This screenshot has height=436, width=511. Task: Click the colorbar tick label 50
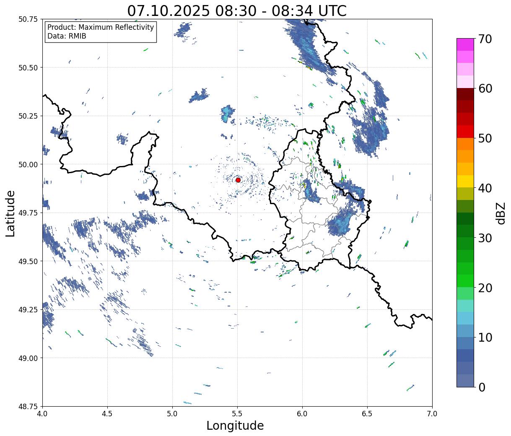(x=485, y=138)
